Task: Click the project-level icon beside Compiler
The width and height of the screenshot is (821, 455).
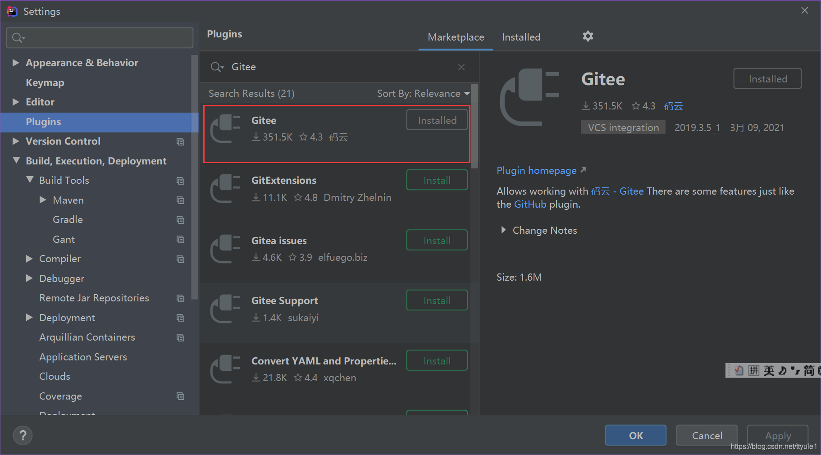Action: 181,259
